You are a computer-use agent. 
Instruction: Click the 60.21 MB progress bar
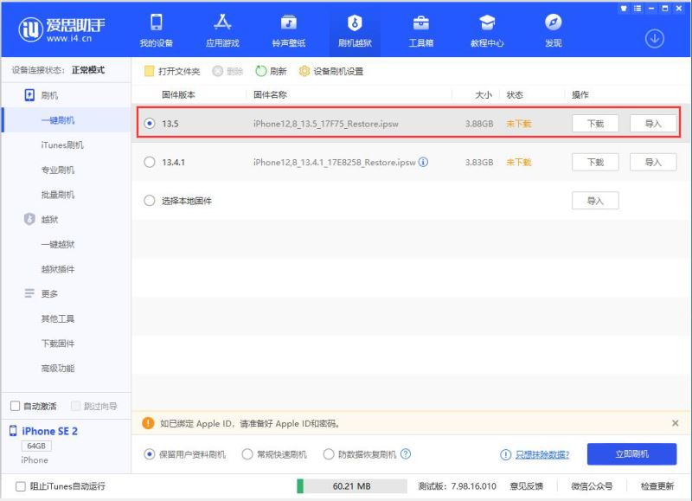click(x=352, y=486)
